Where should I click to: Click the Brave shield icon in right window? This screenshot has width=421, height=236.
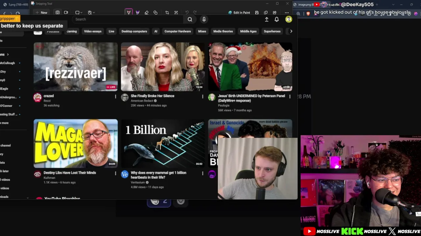(x=308, y=13)
